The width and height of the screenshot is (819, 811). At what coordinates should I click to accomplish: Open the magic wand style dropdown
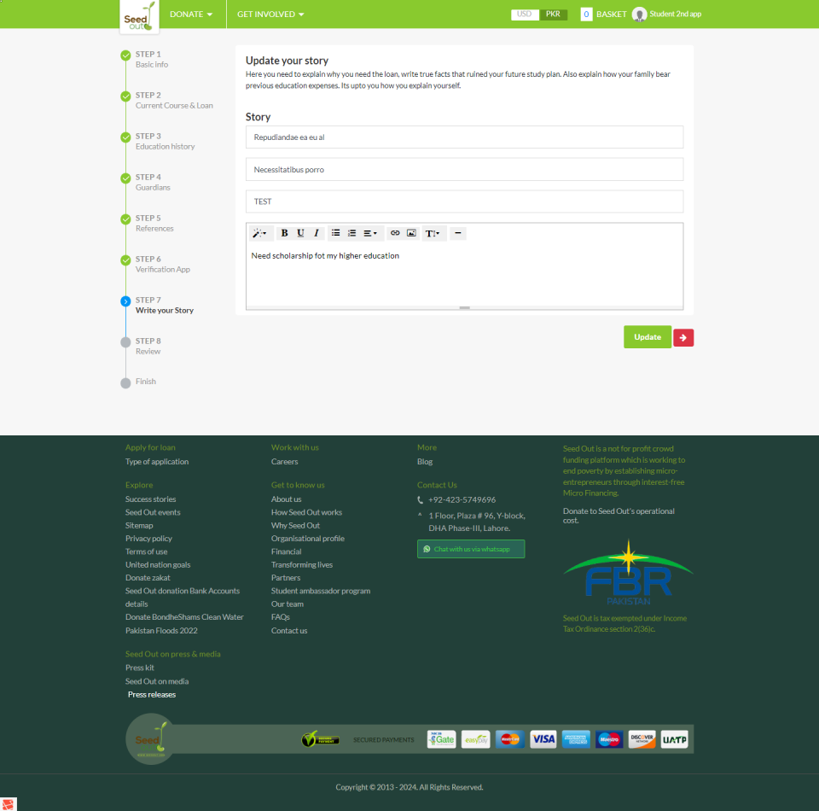coord(259,233)
